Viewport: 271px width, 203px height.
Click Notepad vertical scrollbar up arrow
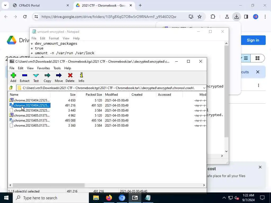click(x=227, y=44)
